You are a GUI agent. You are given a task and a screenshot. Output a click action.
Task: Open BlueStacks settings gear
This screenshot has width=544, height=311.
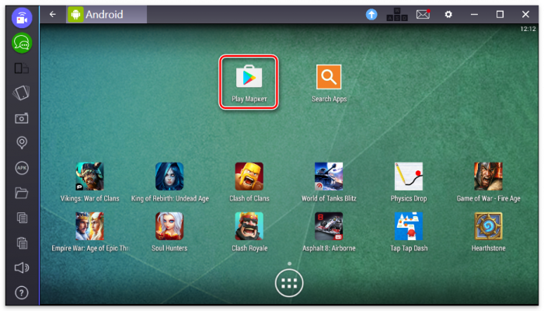pyautogui.click(x=448, y=14)
